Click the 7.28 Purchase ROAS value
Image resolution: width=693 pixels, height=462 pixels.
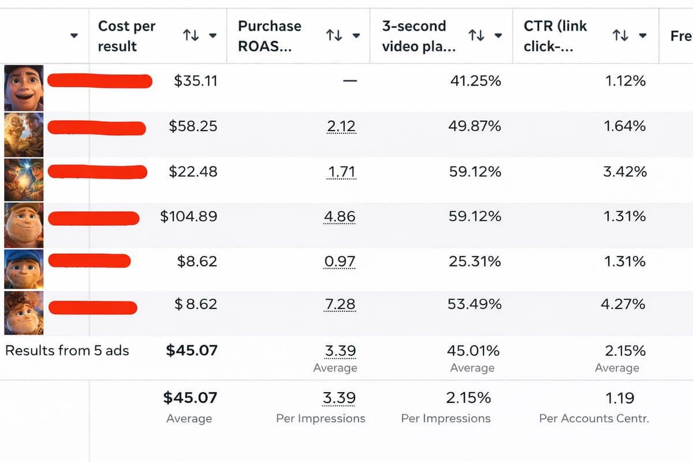[x=340, y=304]
